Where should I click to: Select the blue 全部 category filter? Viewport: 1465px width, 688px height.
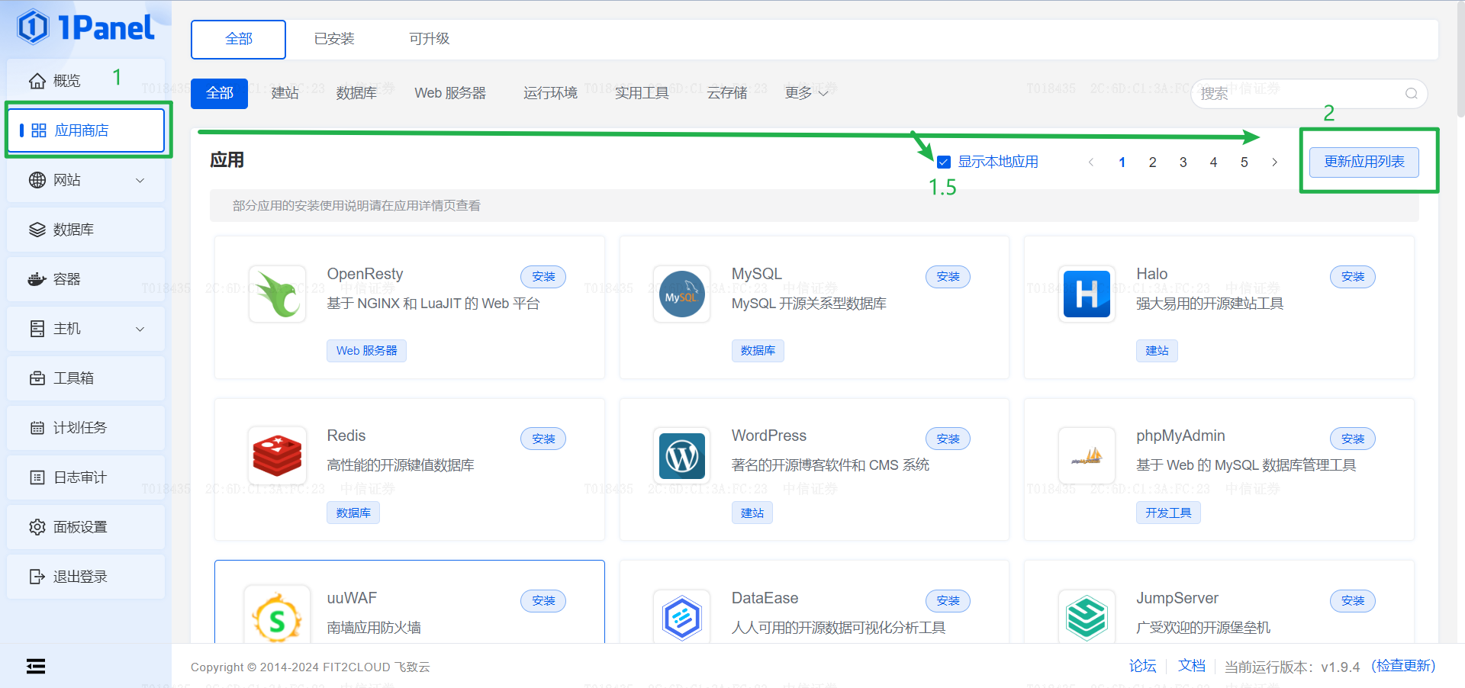pyautogui.click(x=220, y=93)
